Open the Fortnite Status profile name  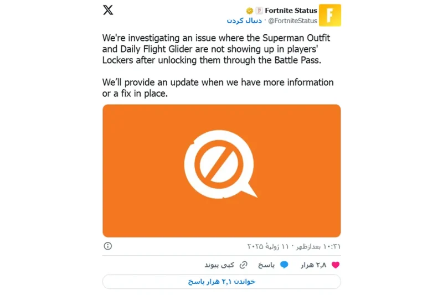pyautogui.click(x=291, y=11)
